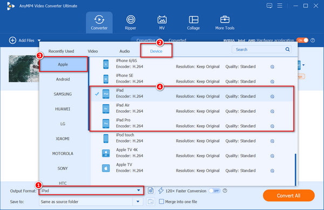
Task: Toggle hardware acceleration switch
Action: (302, 40)
